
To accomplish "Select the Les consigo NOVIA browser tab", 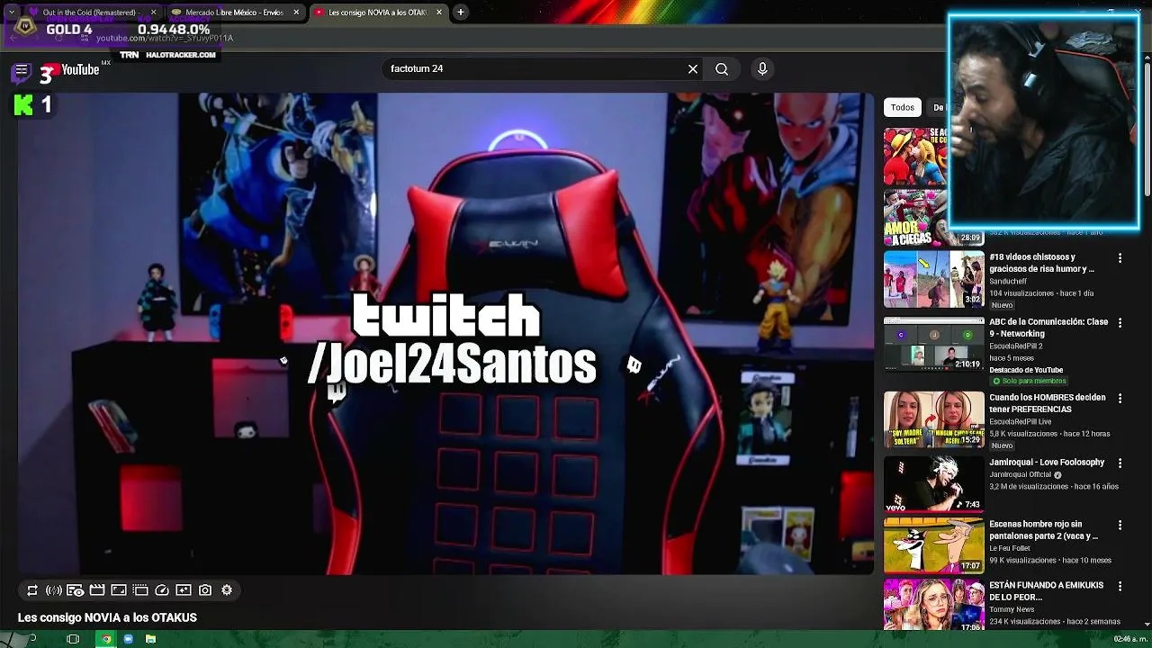I will point(376,13).
